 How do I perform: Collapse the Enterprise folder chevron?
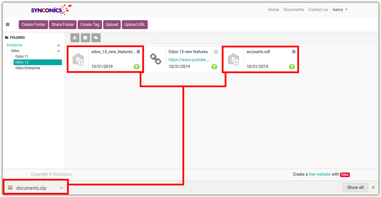click(x=59, y=45)
